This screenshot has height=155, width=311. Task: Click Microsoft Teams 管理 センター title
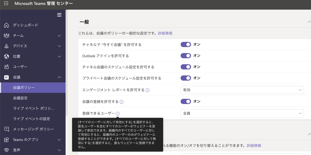(44, 3)
